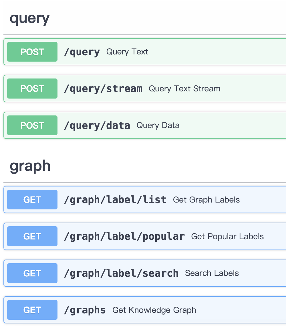This screenshot has height=326, width=286.
Task: Click GET badge for /graph/label/popular
Action: click(x=32, y=236)
